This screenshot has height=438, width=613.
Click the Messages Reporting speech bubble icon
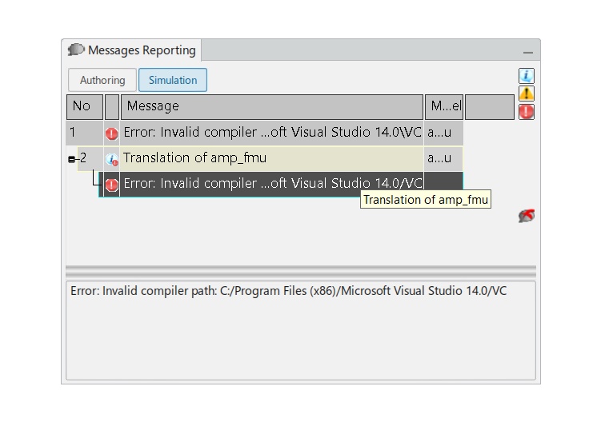(76, 50)
